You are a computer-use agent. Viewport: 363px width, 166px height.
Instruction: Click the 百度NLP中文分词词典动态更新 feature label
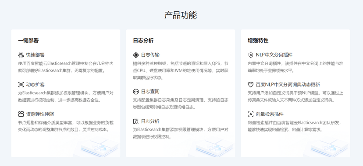tap(288, 85)
